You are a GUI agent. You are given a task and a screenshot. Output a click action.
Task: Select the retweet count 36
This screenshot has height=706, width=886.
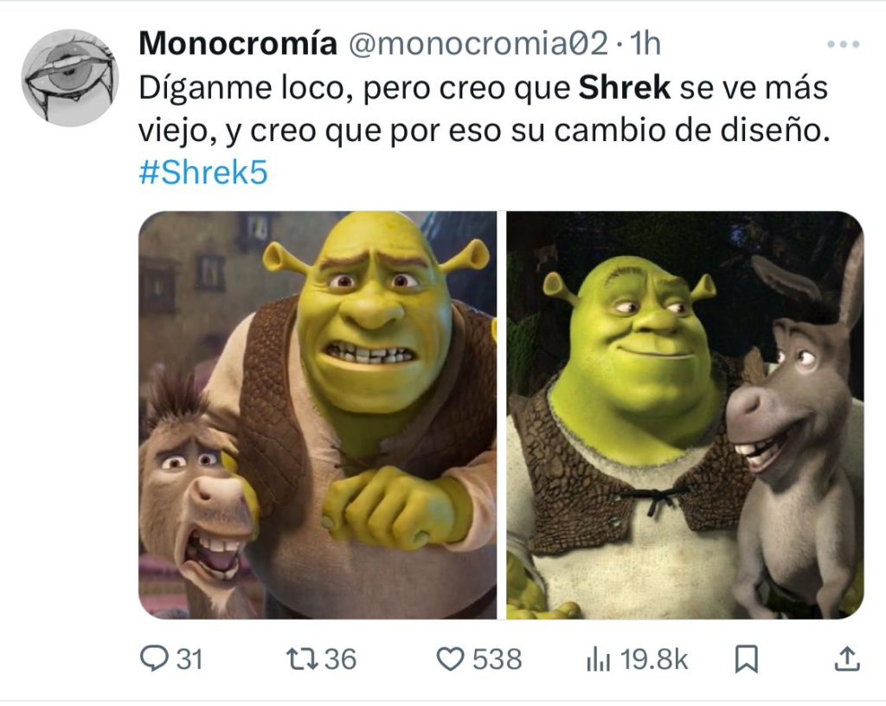click(341, 659)
